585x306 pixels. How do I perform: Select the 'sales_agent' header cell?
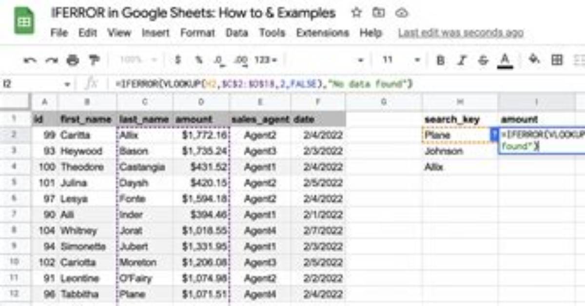click(x=260, y=119)
